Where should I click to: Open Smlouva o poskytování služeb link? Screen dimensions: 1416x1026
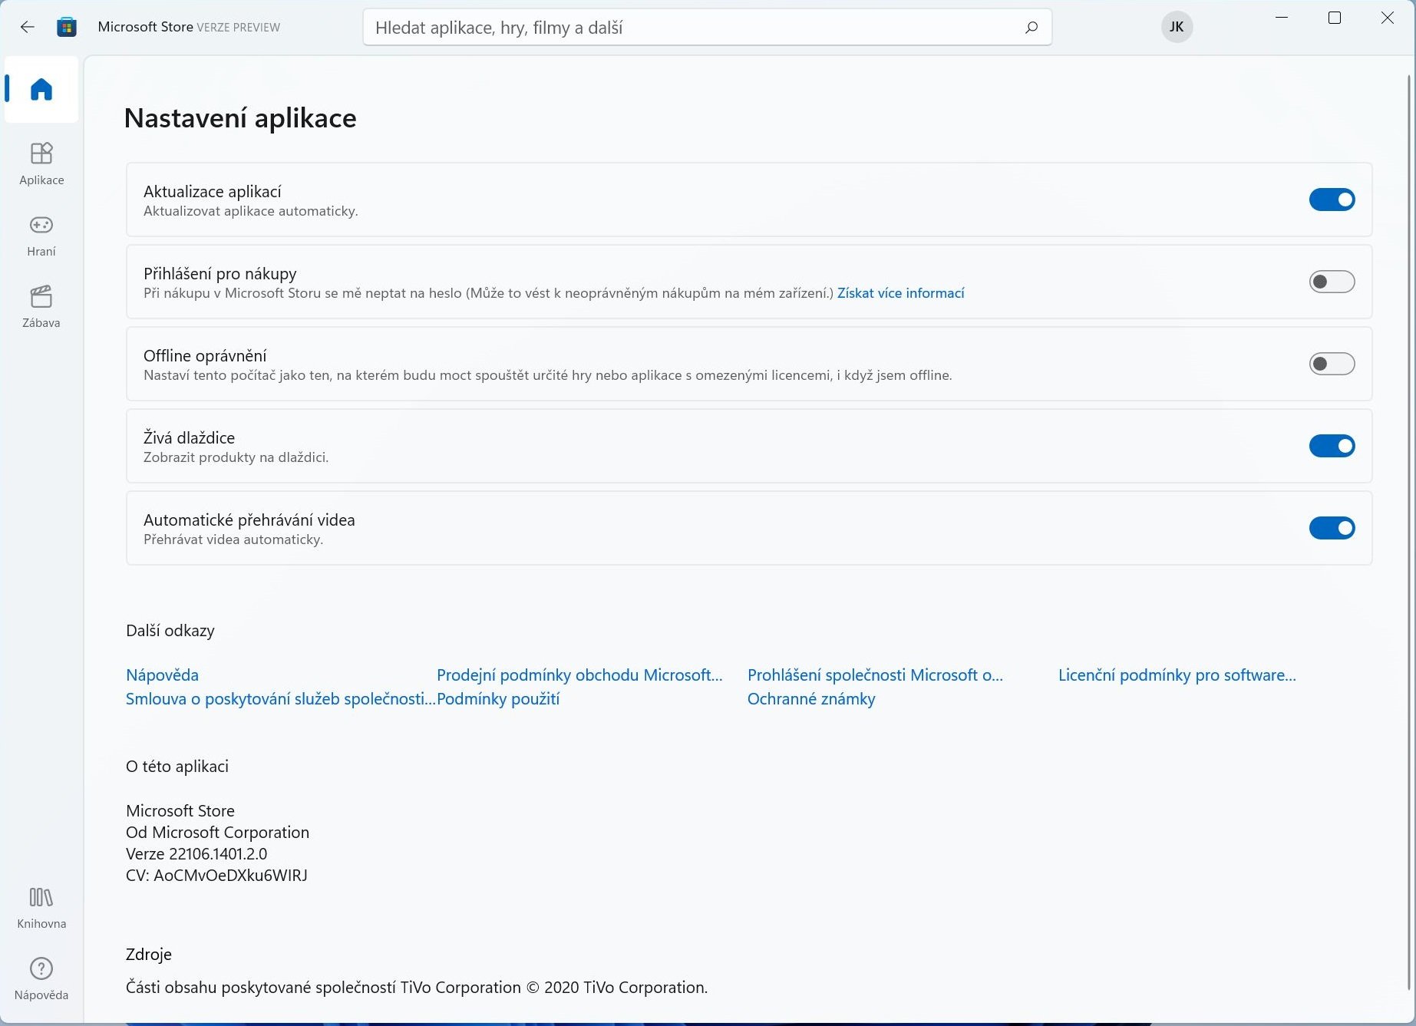[280, 699]
